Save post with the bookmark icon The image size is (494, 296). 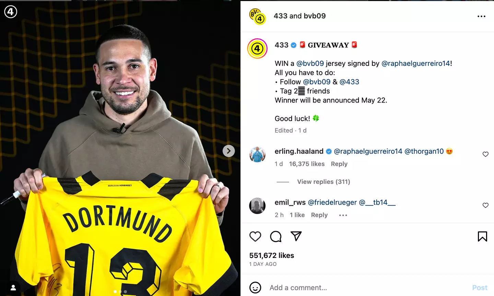482,236
